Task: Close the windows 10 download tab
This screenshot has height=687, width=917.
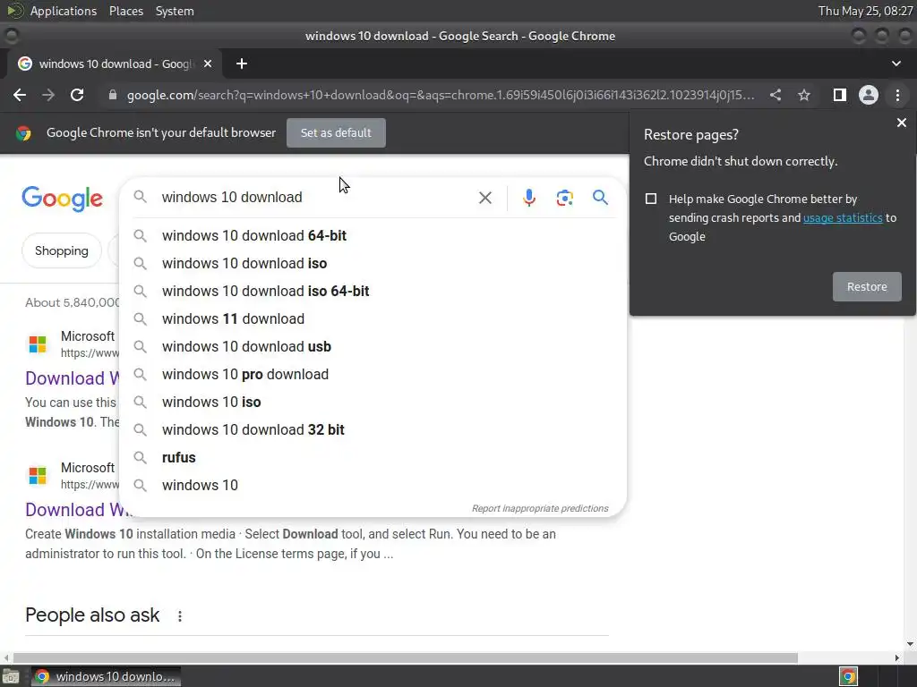Action: point(208,64)
